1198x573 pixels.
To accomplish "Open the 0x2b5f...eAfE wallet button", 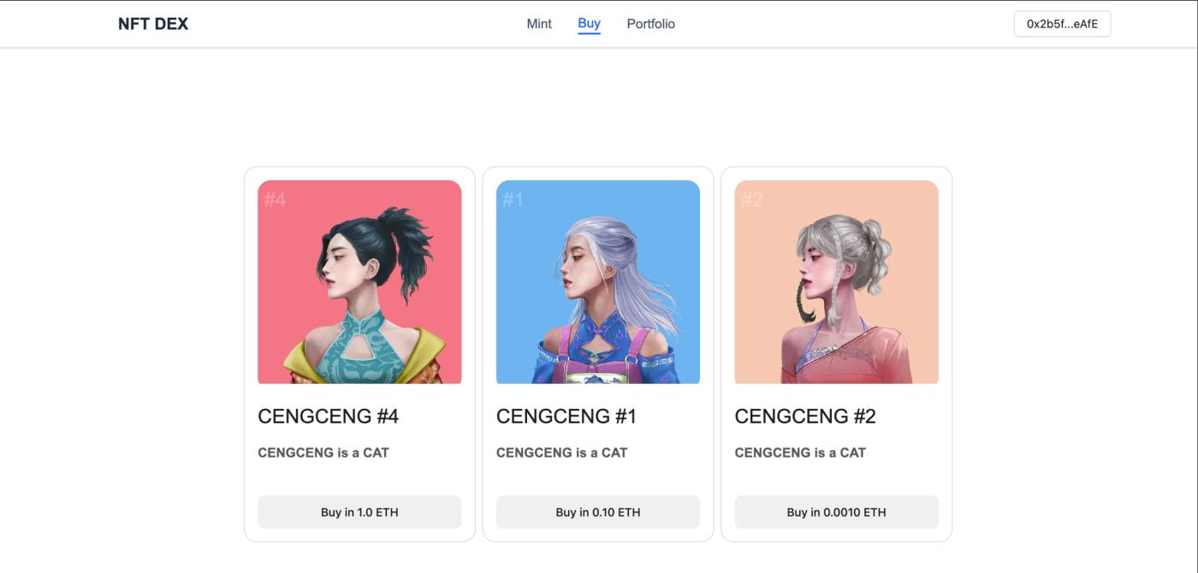I will tap(1062, 24).
